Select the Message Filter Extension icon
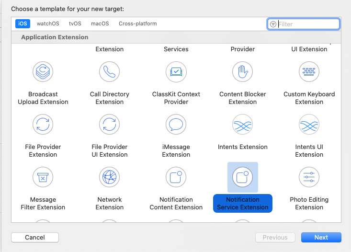 [43, 177]
